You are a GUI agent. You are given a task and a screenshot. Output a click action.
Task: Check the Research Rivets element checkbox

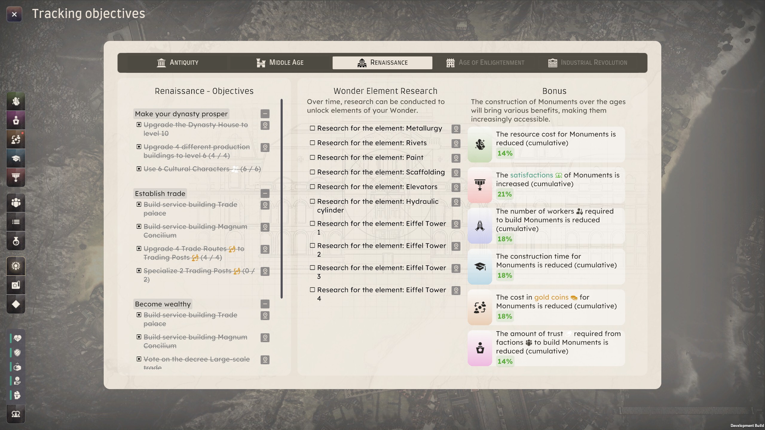312,143
